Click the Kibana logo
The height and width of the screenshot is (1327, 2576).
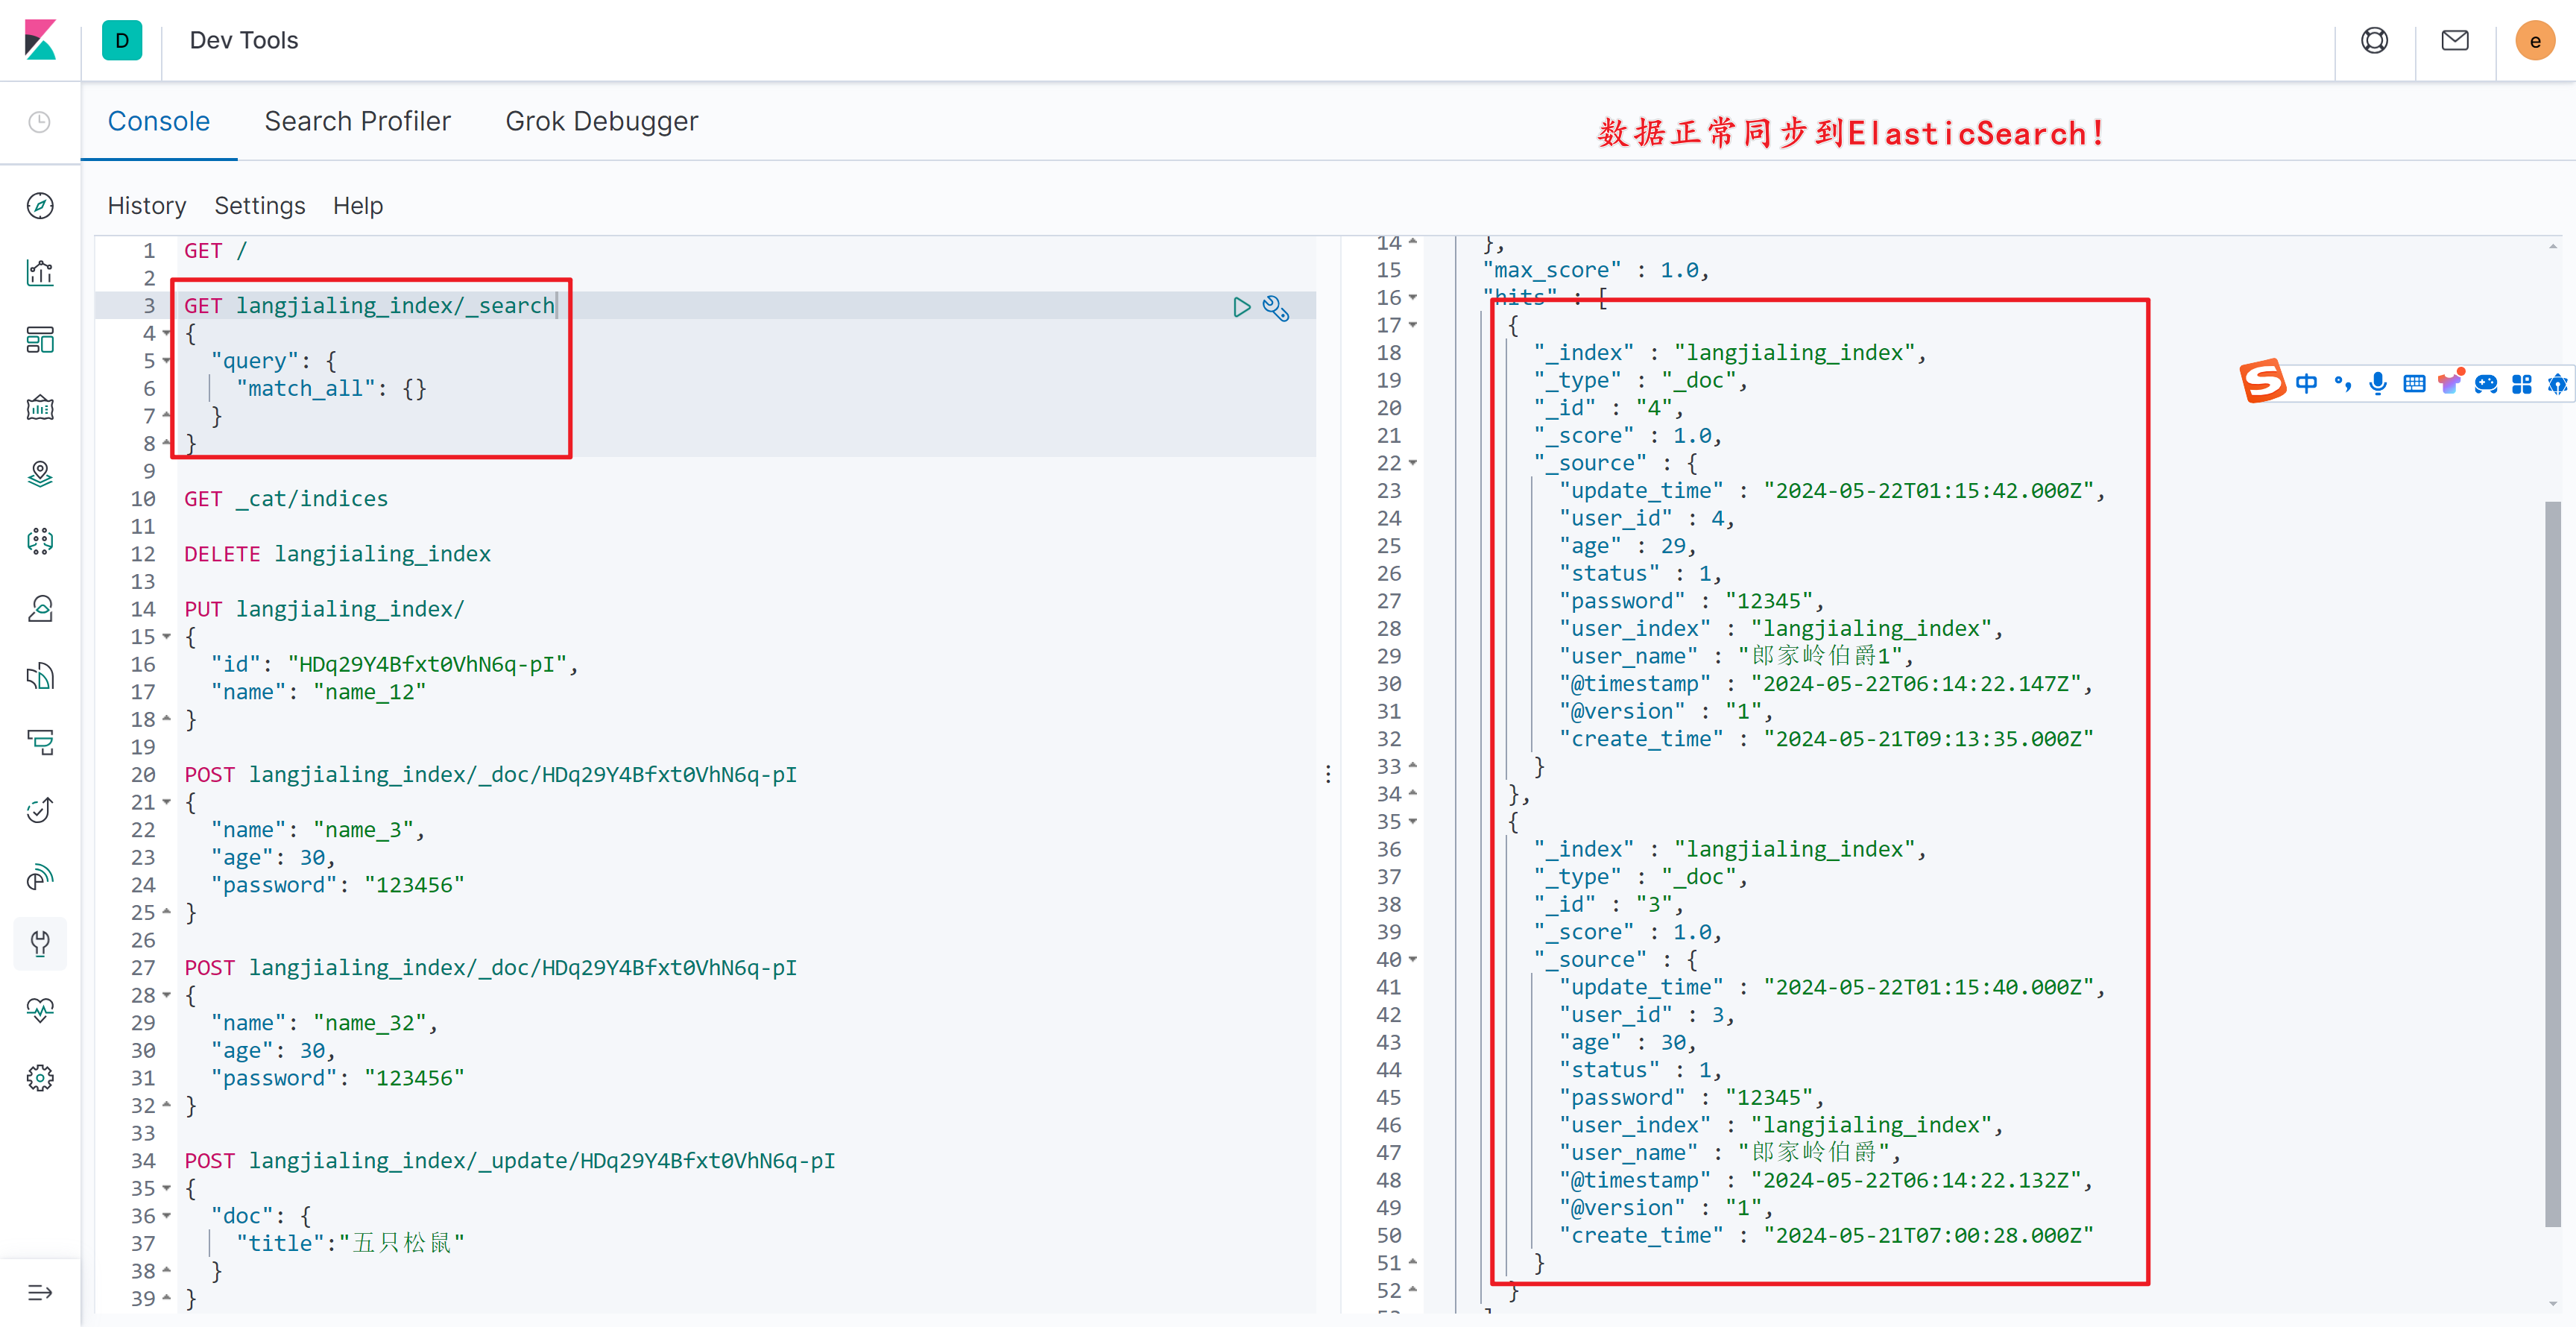(x=40, y=40)
